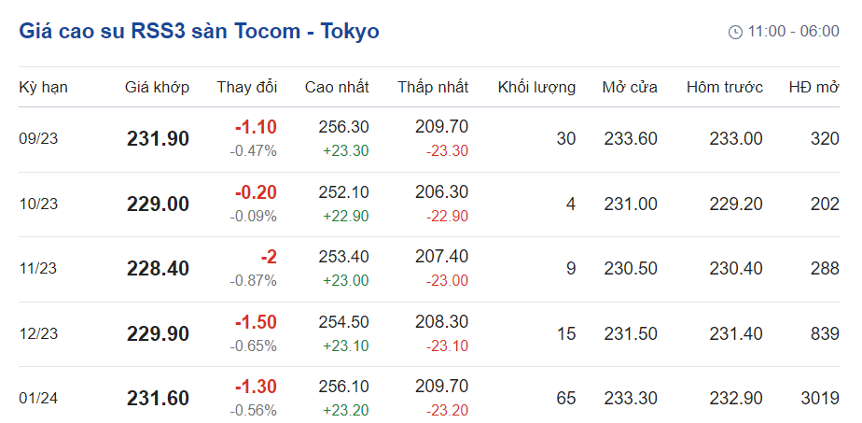The width and height of the screenshot is (862, 423).
Task: Open the 01/24 contract row
Action: pos(38,399)
